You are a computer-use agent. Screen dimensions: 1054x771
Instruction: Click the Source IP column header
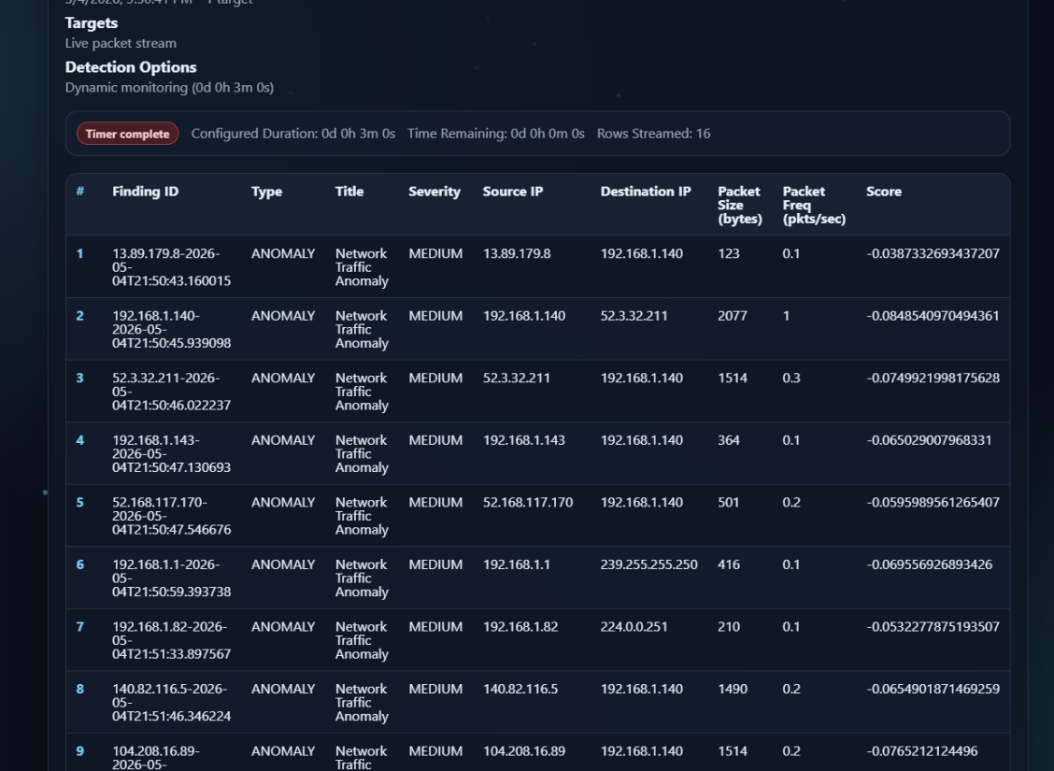(513, 192)
